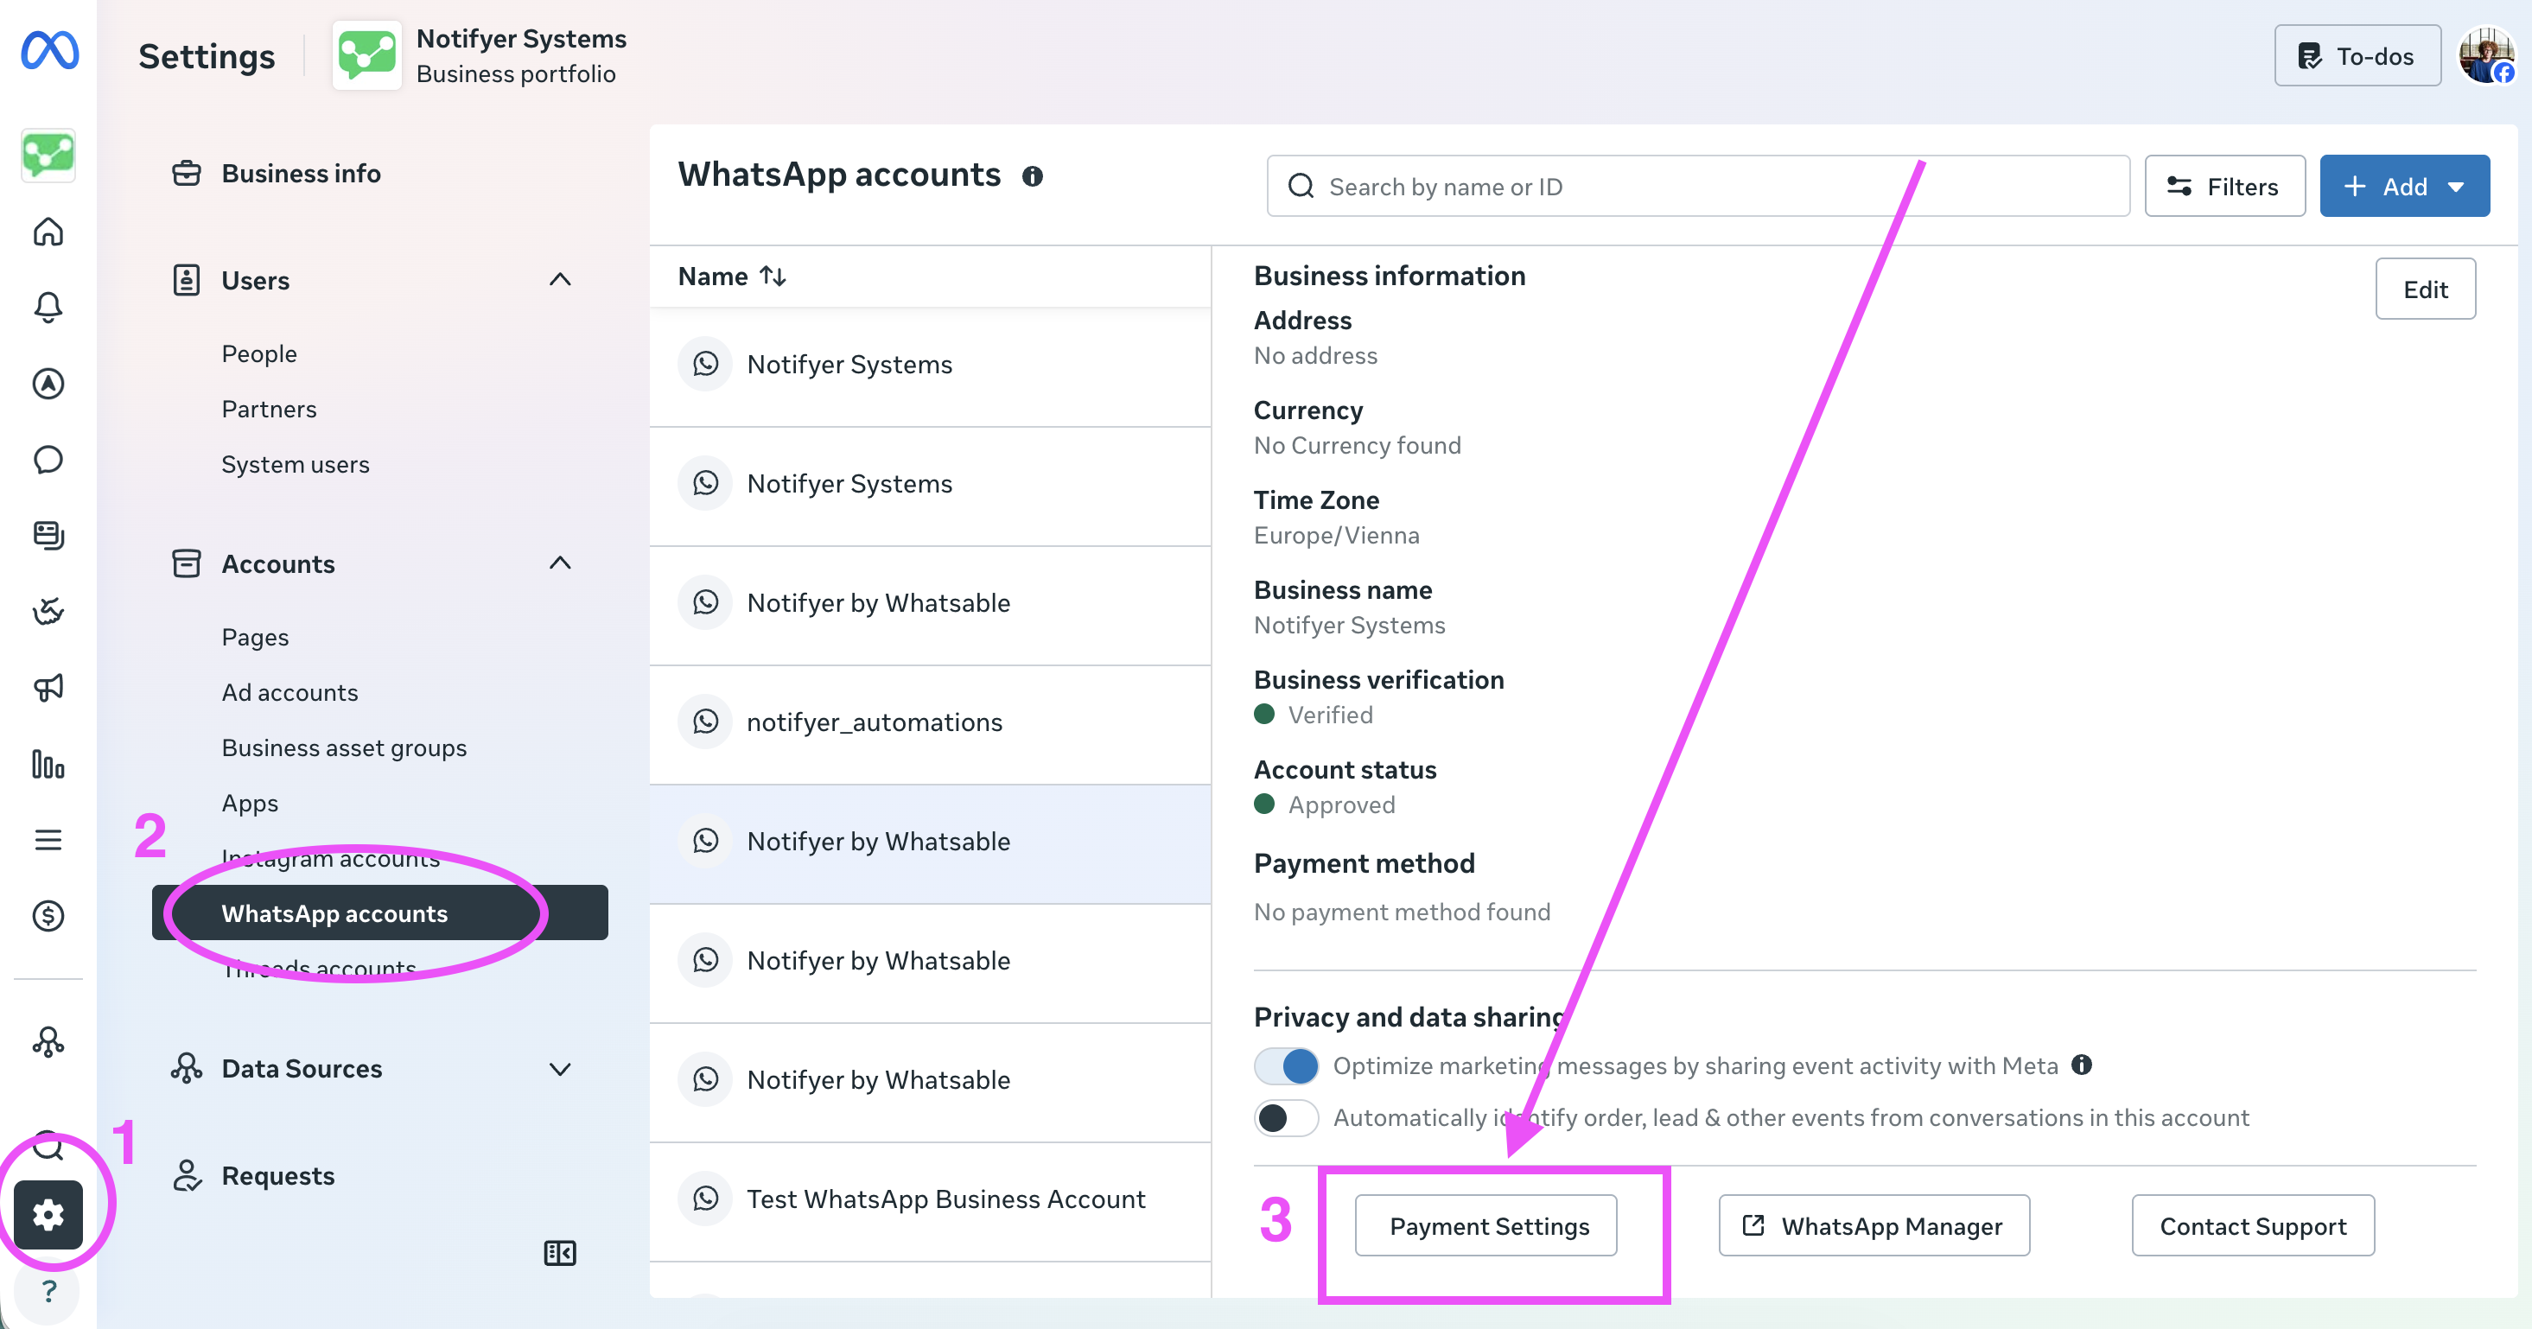Open the Add dropdown button
This screenshot has width=2532, height=1329.
[2404, 186]
